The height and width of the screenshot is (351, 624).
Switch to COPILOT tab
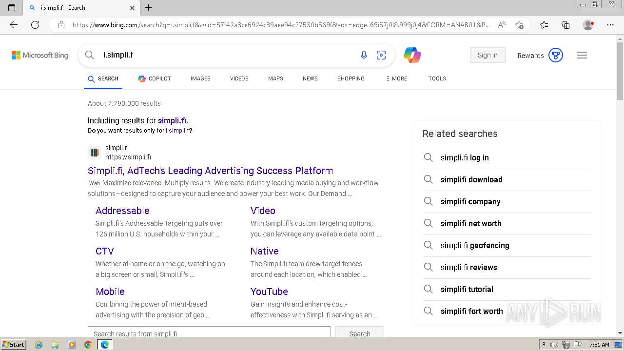[154, 78]
